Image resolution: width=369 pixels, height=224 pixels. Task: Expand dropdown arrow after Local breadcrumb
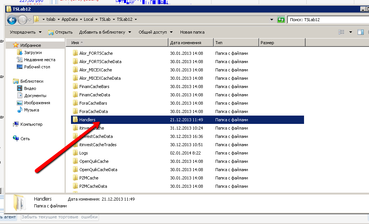tap(96, 19)
